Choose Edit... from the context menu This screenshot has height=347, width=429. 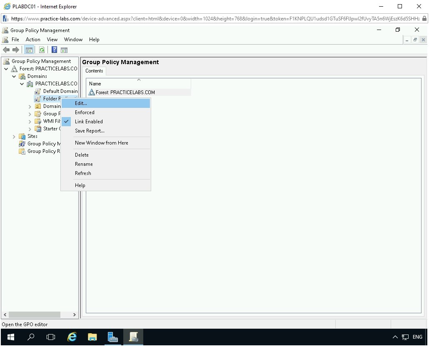click(106, 103)
